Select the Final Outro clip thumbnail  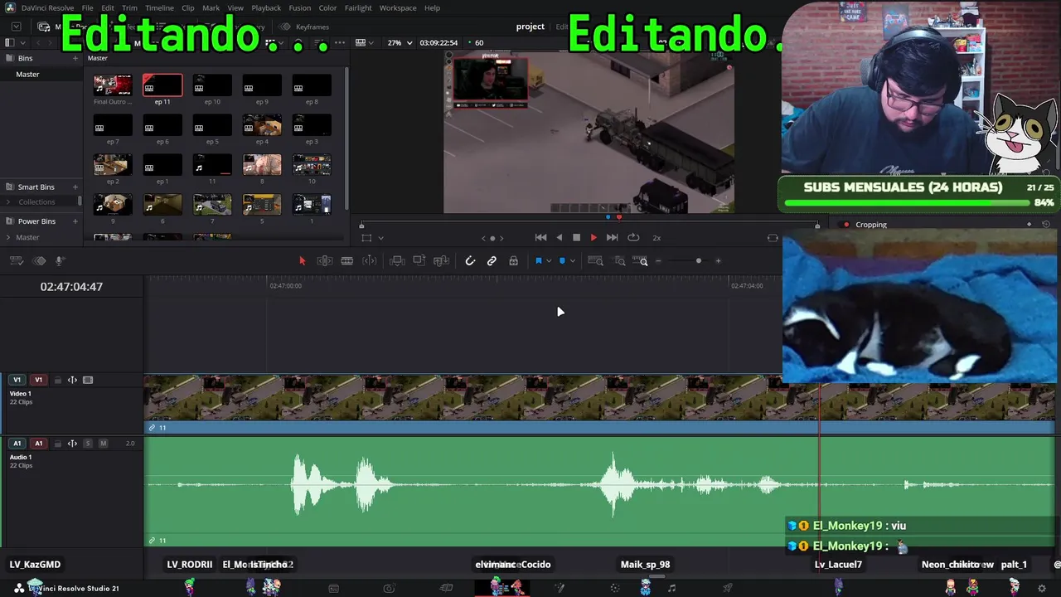[113, 85]
